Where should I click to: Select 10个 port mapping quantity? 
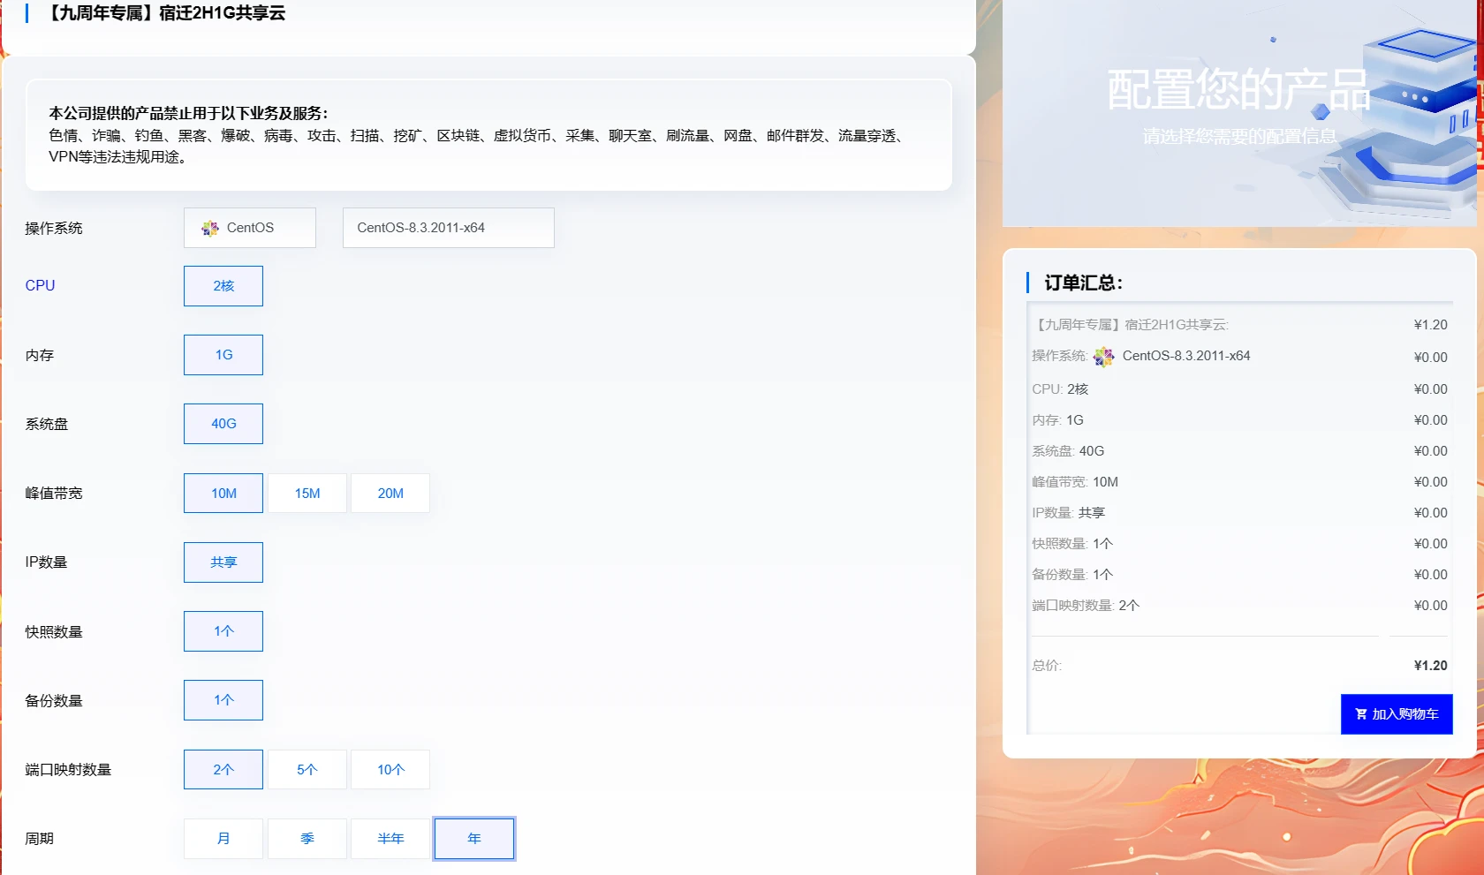390,770
